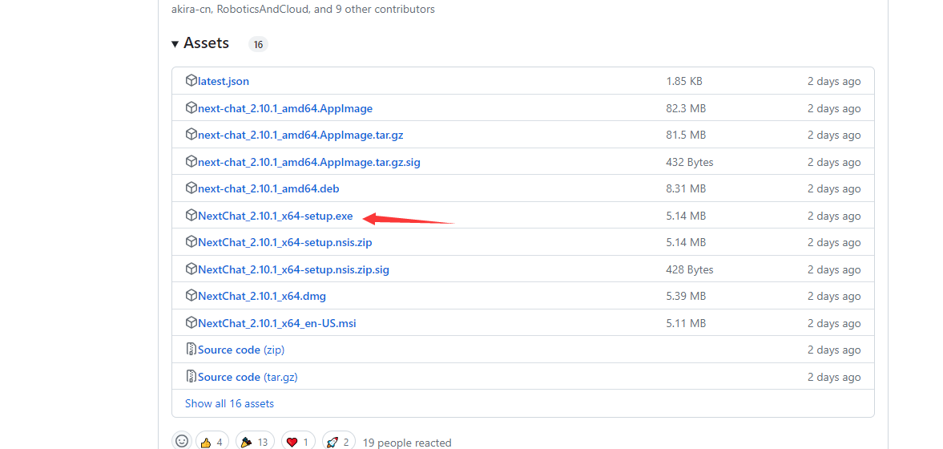Click package icon beside NextChat_2.10.1_x64-setup.nsis.zip
The height and width of the screenshot is (449, 943).
pos(191,242)
